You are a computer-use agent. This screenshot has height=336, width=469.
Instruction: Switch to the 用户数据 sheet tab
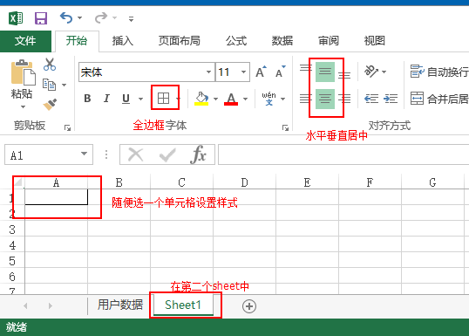click(120, 305)
